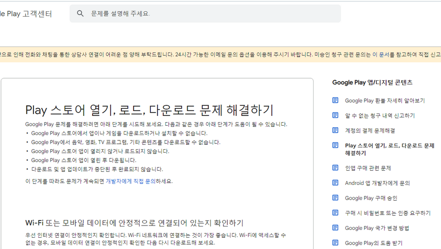Click the '우선 인터넷 연결이 안정적인지 확인합니다' paragraph
Screen dimensions: 441x249
coord(155,239)
